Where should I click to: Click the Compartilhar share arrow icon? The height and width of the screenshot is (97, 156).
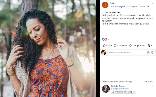130,45
